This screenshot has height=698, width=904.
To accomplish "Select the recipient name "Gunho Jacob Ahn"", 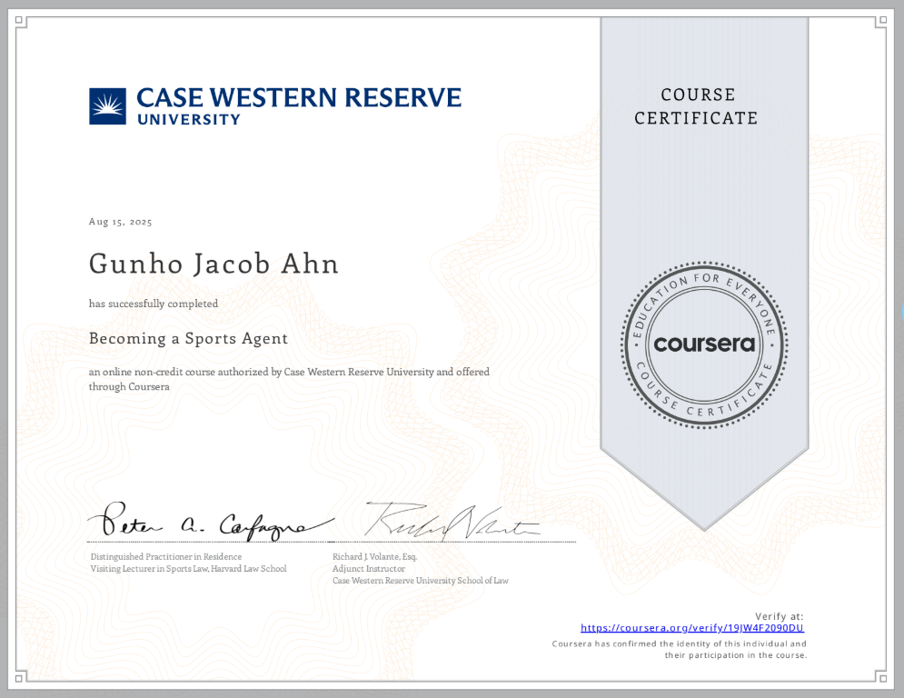I will tap(214, 264).
